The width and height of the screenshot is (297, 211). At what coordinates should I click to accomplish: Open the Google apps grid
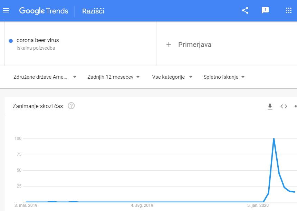coord(289,11)
